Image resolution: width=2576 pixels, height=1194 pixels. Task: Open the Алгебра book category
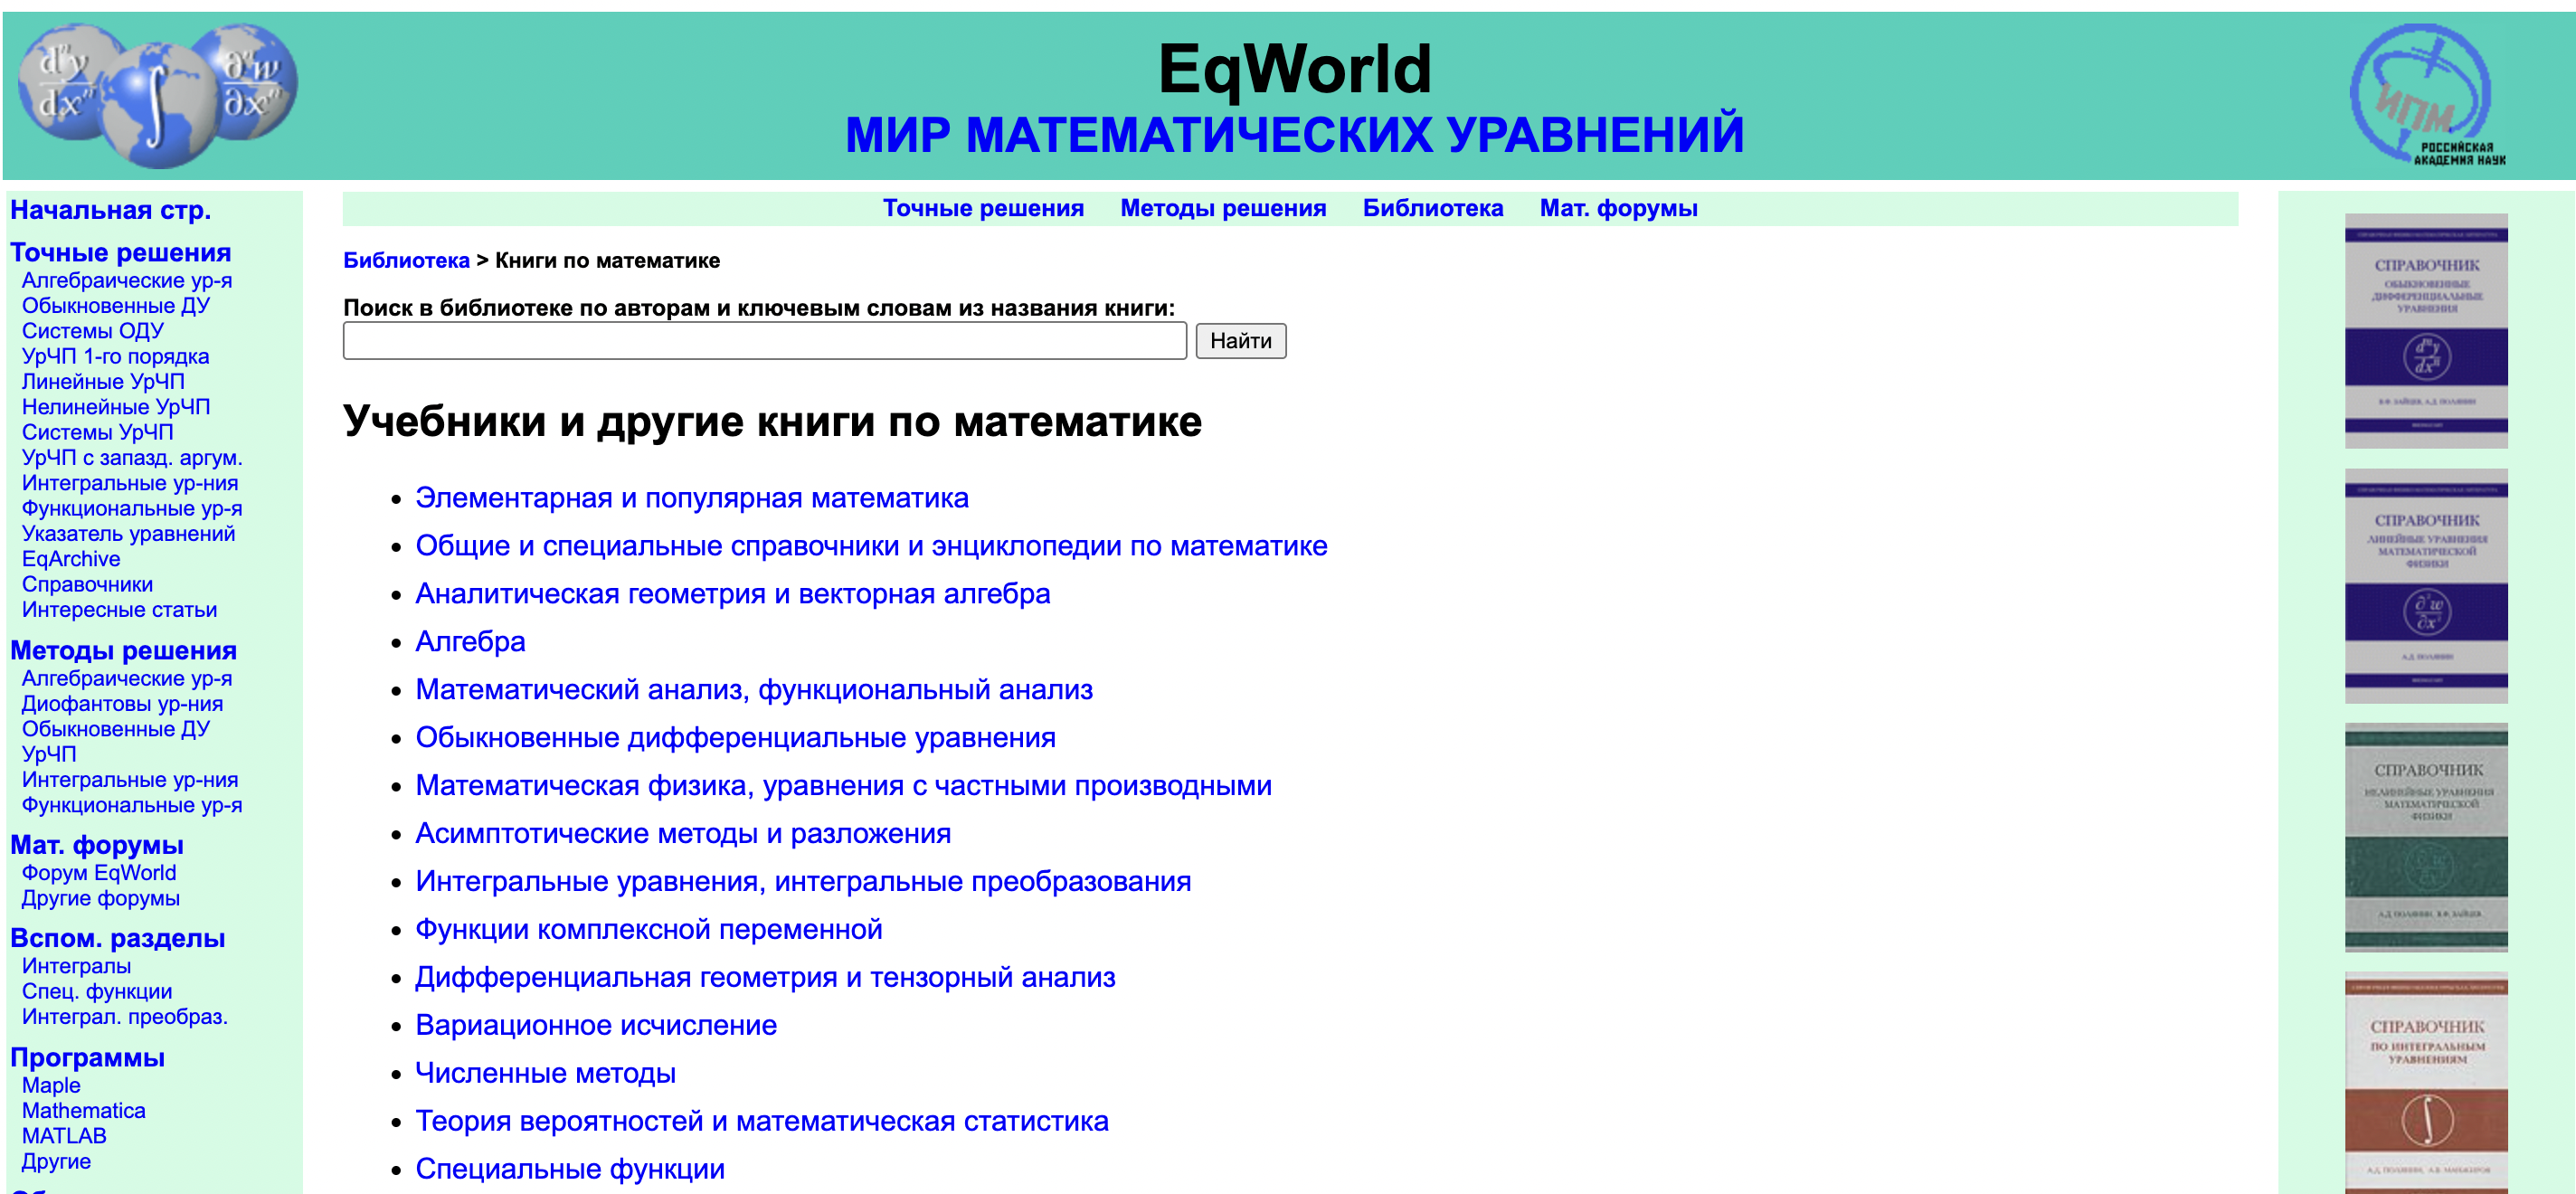(470, 642)
